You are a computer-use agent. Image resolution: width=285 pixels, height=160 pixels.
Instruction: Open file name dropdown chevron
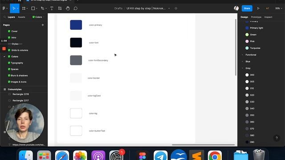click(x=169, y=8)
